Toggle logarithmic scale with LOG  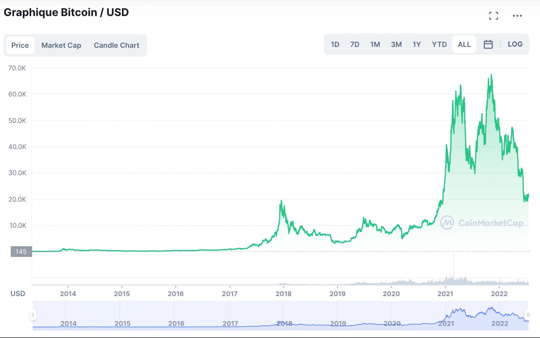click(x=515, y=44)
